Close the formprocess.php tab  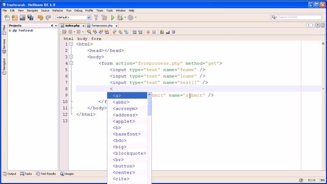[x=116, y=26]
